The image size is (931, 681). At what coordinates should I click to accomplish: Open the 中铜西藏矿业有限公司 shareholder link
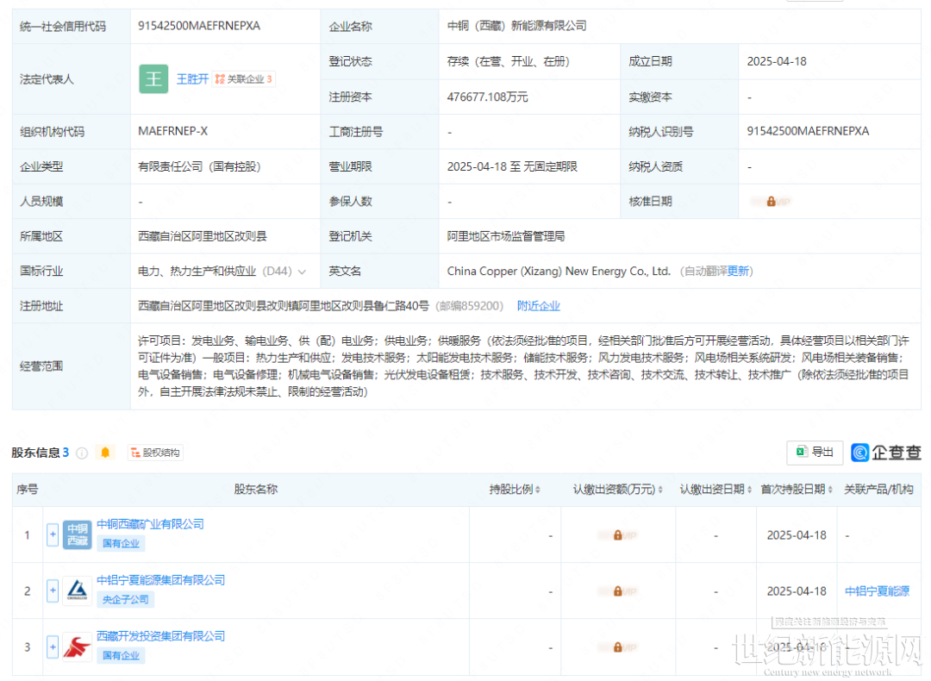click(150, 524)
